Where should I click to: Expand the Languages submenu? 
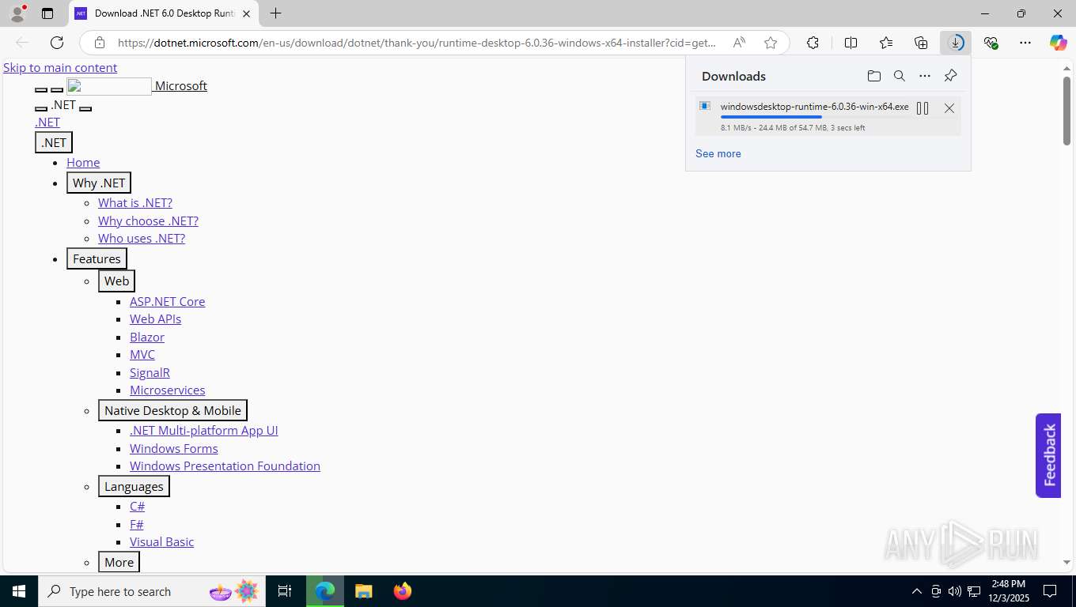[x=134, y=486]
